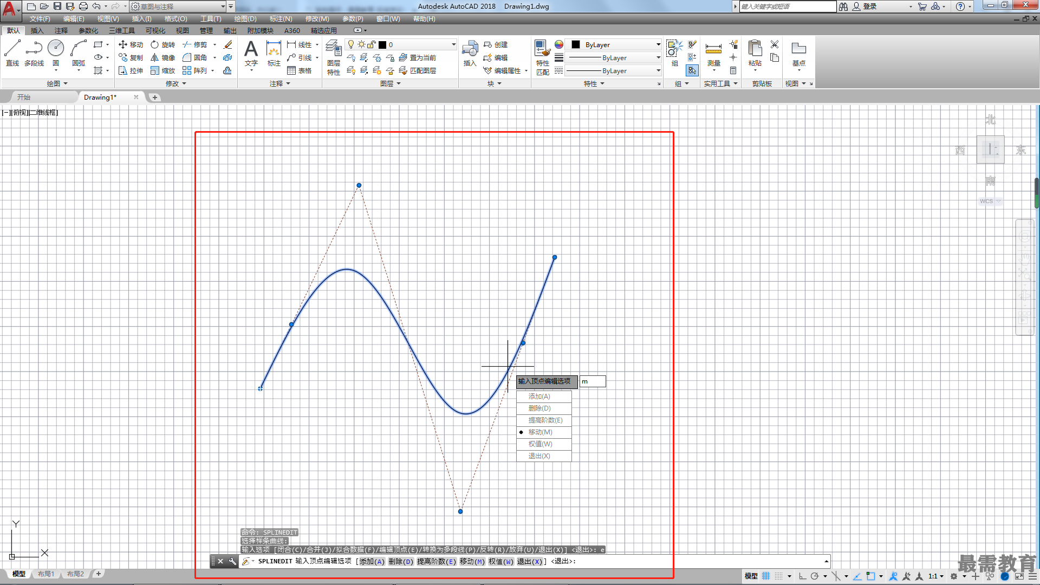The width and height of the screenshot is (1040, 585).
Task: Expand the 图层 (Layers) panel
Action: click(391, 83)
